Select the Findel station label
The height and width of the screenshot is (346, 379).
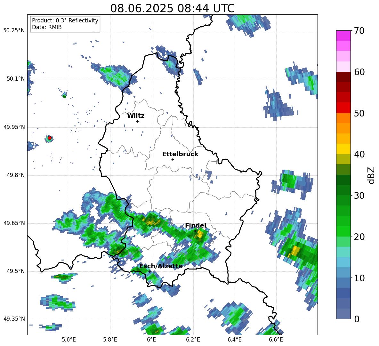click(196, 225)
